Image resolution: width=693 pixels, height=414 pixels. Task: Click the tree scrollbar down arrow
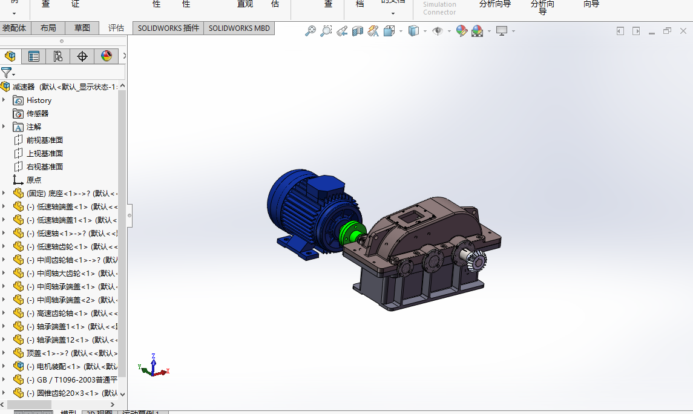tap(122, 394)
